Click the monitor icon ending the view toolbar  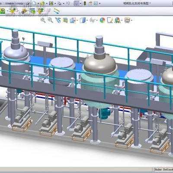pos(128,20)
